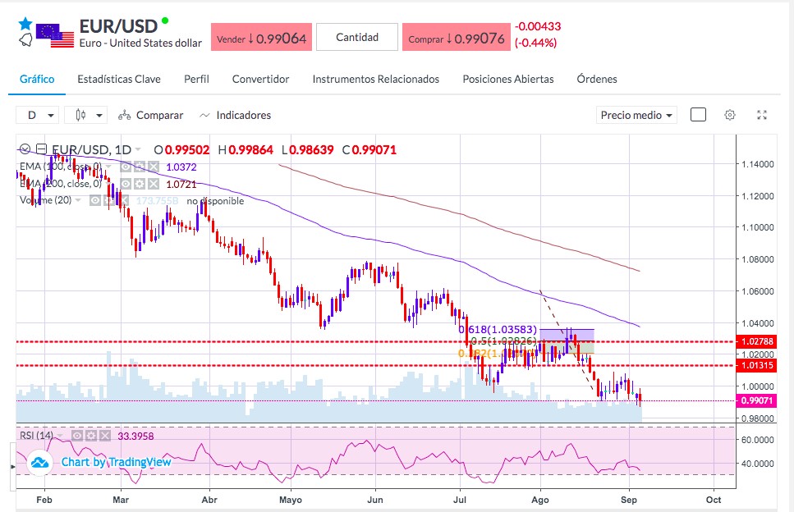Remove the EMA 200 indicator
This screenshot has width=794, height=512.
154,184
